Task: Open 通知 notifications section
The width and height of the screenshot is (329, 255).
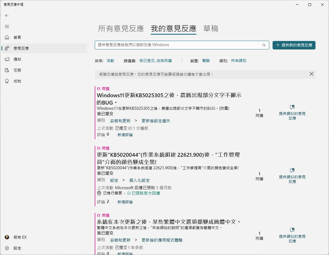Action: coord(44,59)
